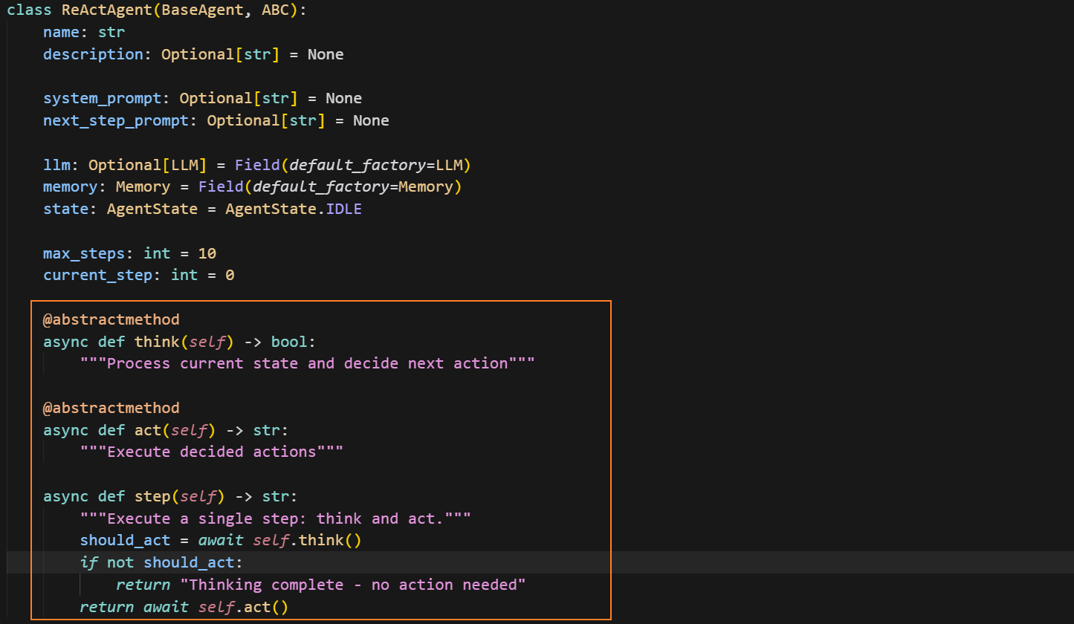This screenshot has height=624, width=1074.
Task: Click IDLE in AgentState.IDLE
Action: [344, 209]
